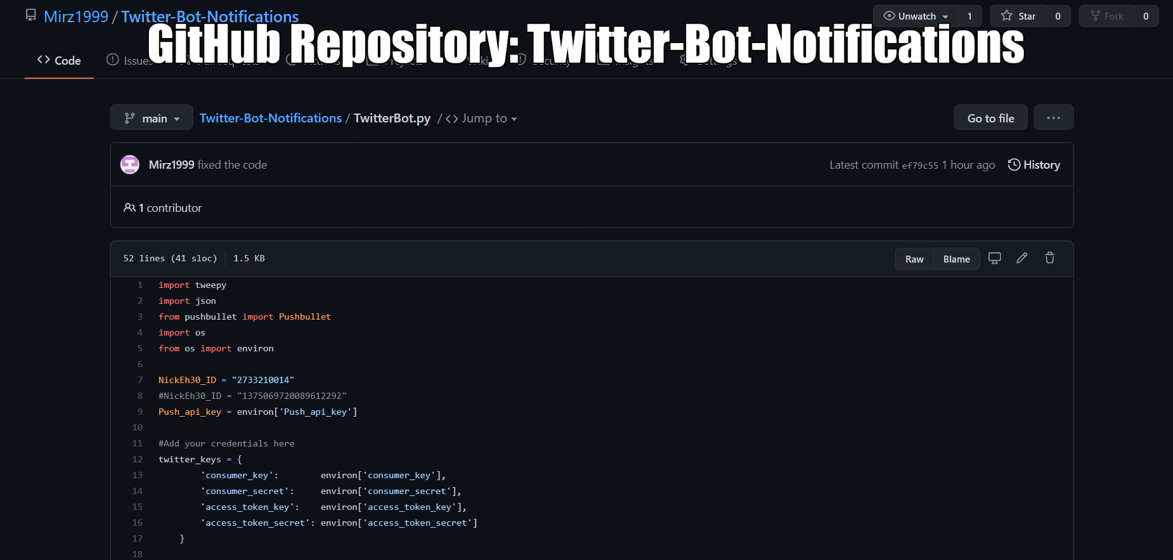The height and width of the screenshot is (560, 1173).
Task: Open the three-dot file options menu
Action: [x=1053, y=118]
